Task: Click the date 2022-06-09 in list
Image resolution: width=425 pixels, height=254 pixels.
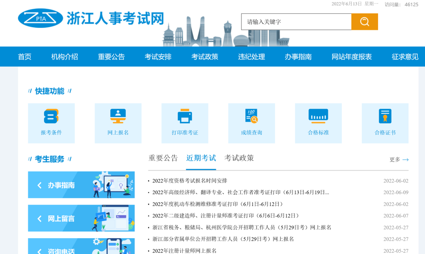Action: 396,192
